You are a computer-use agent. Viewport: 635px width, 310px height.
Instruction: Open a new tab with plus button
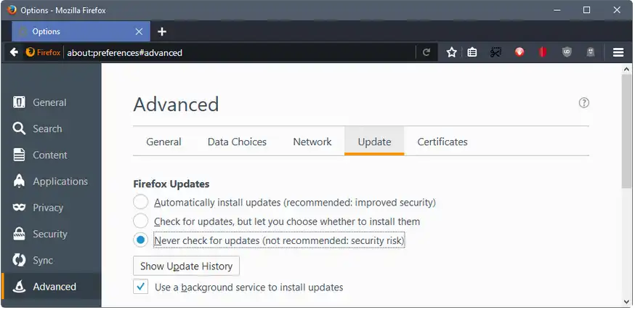[x=161, y=31]
